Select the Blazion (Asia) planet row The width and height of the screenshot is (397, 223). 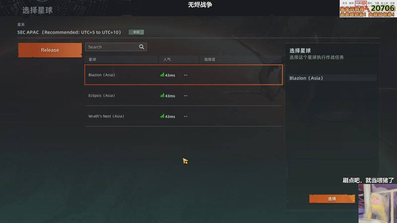[184, 75]
